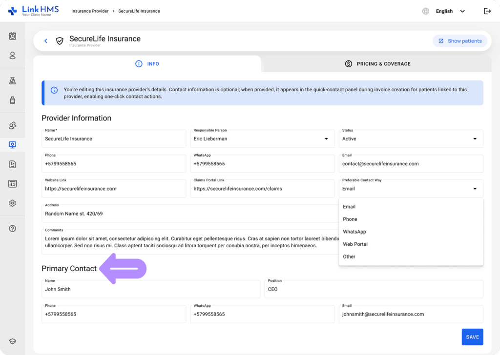Screen dimensions: 500x355
Task: Open the laboratory flask sidebar icon
Action: click(12, 81)
